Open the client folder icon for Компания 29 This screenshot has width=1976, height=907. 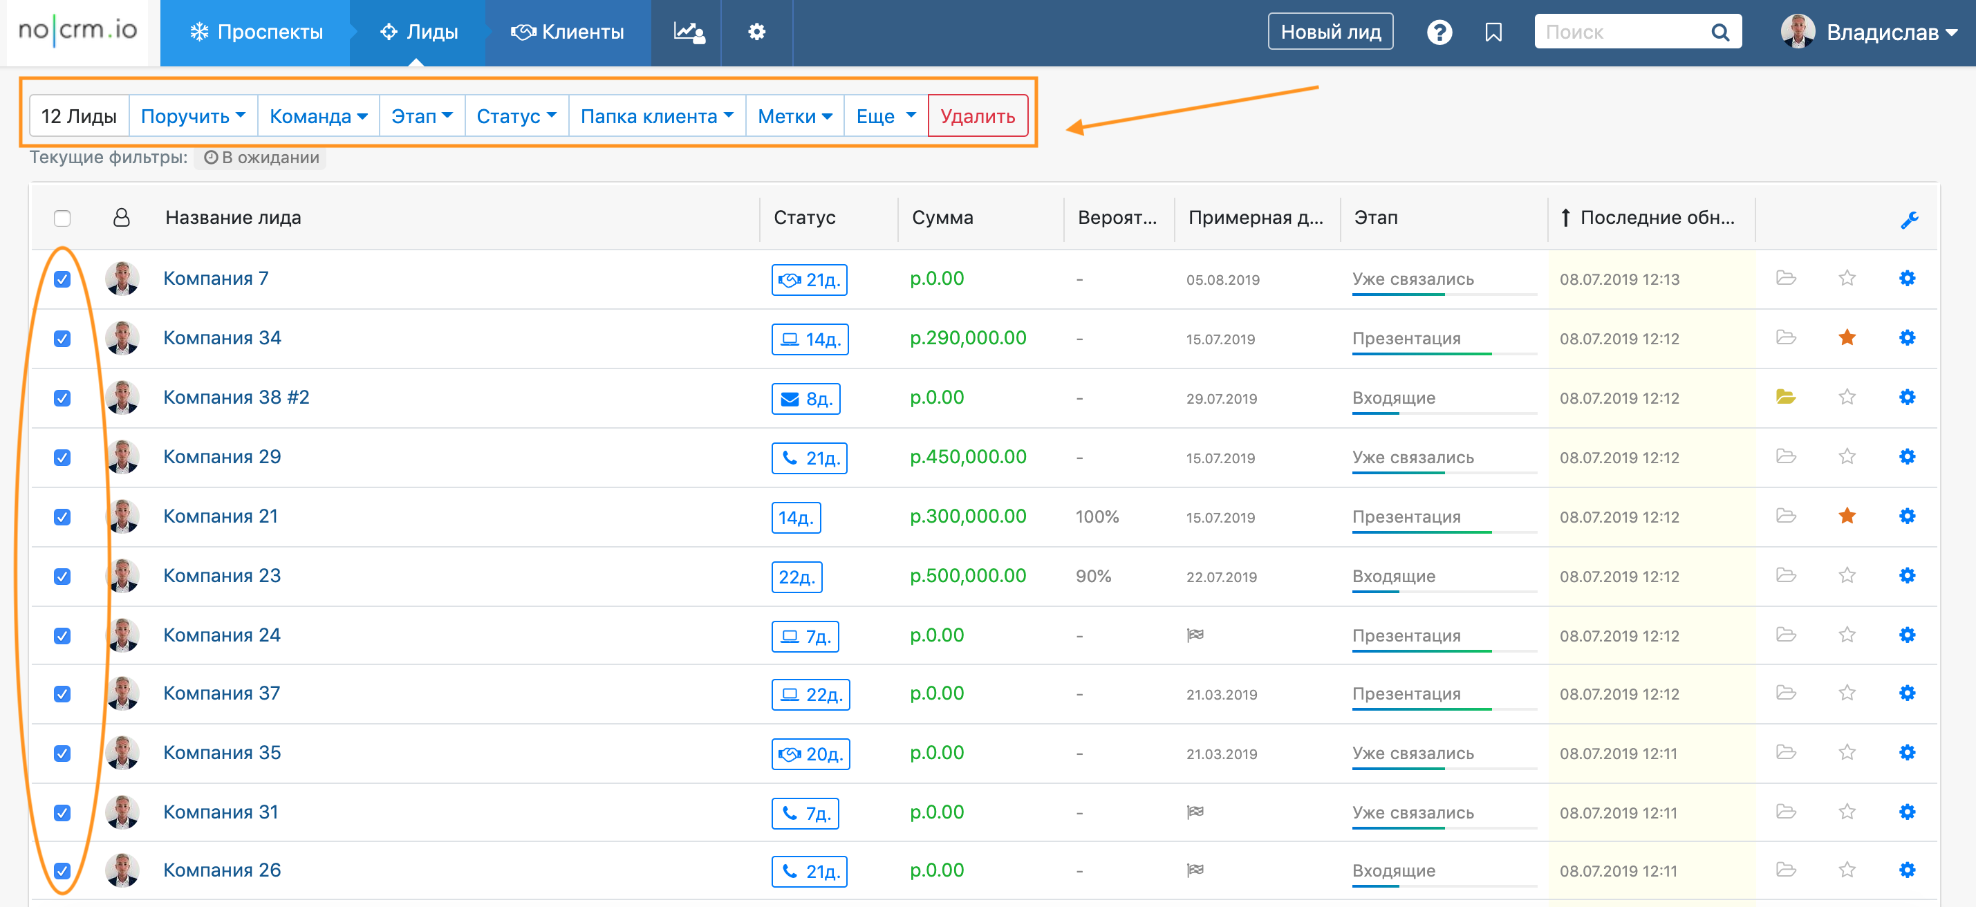1785,456
